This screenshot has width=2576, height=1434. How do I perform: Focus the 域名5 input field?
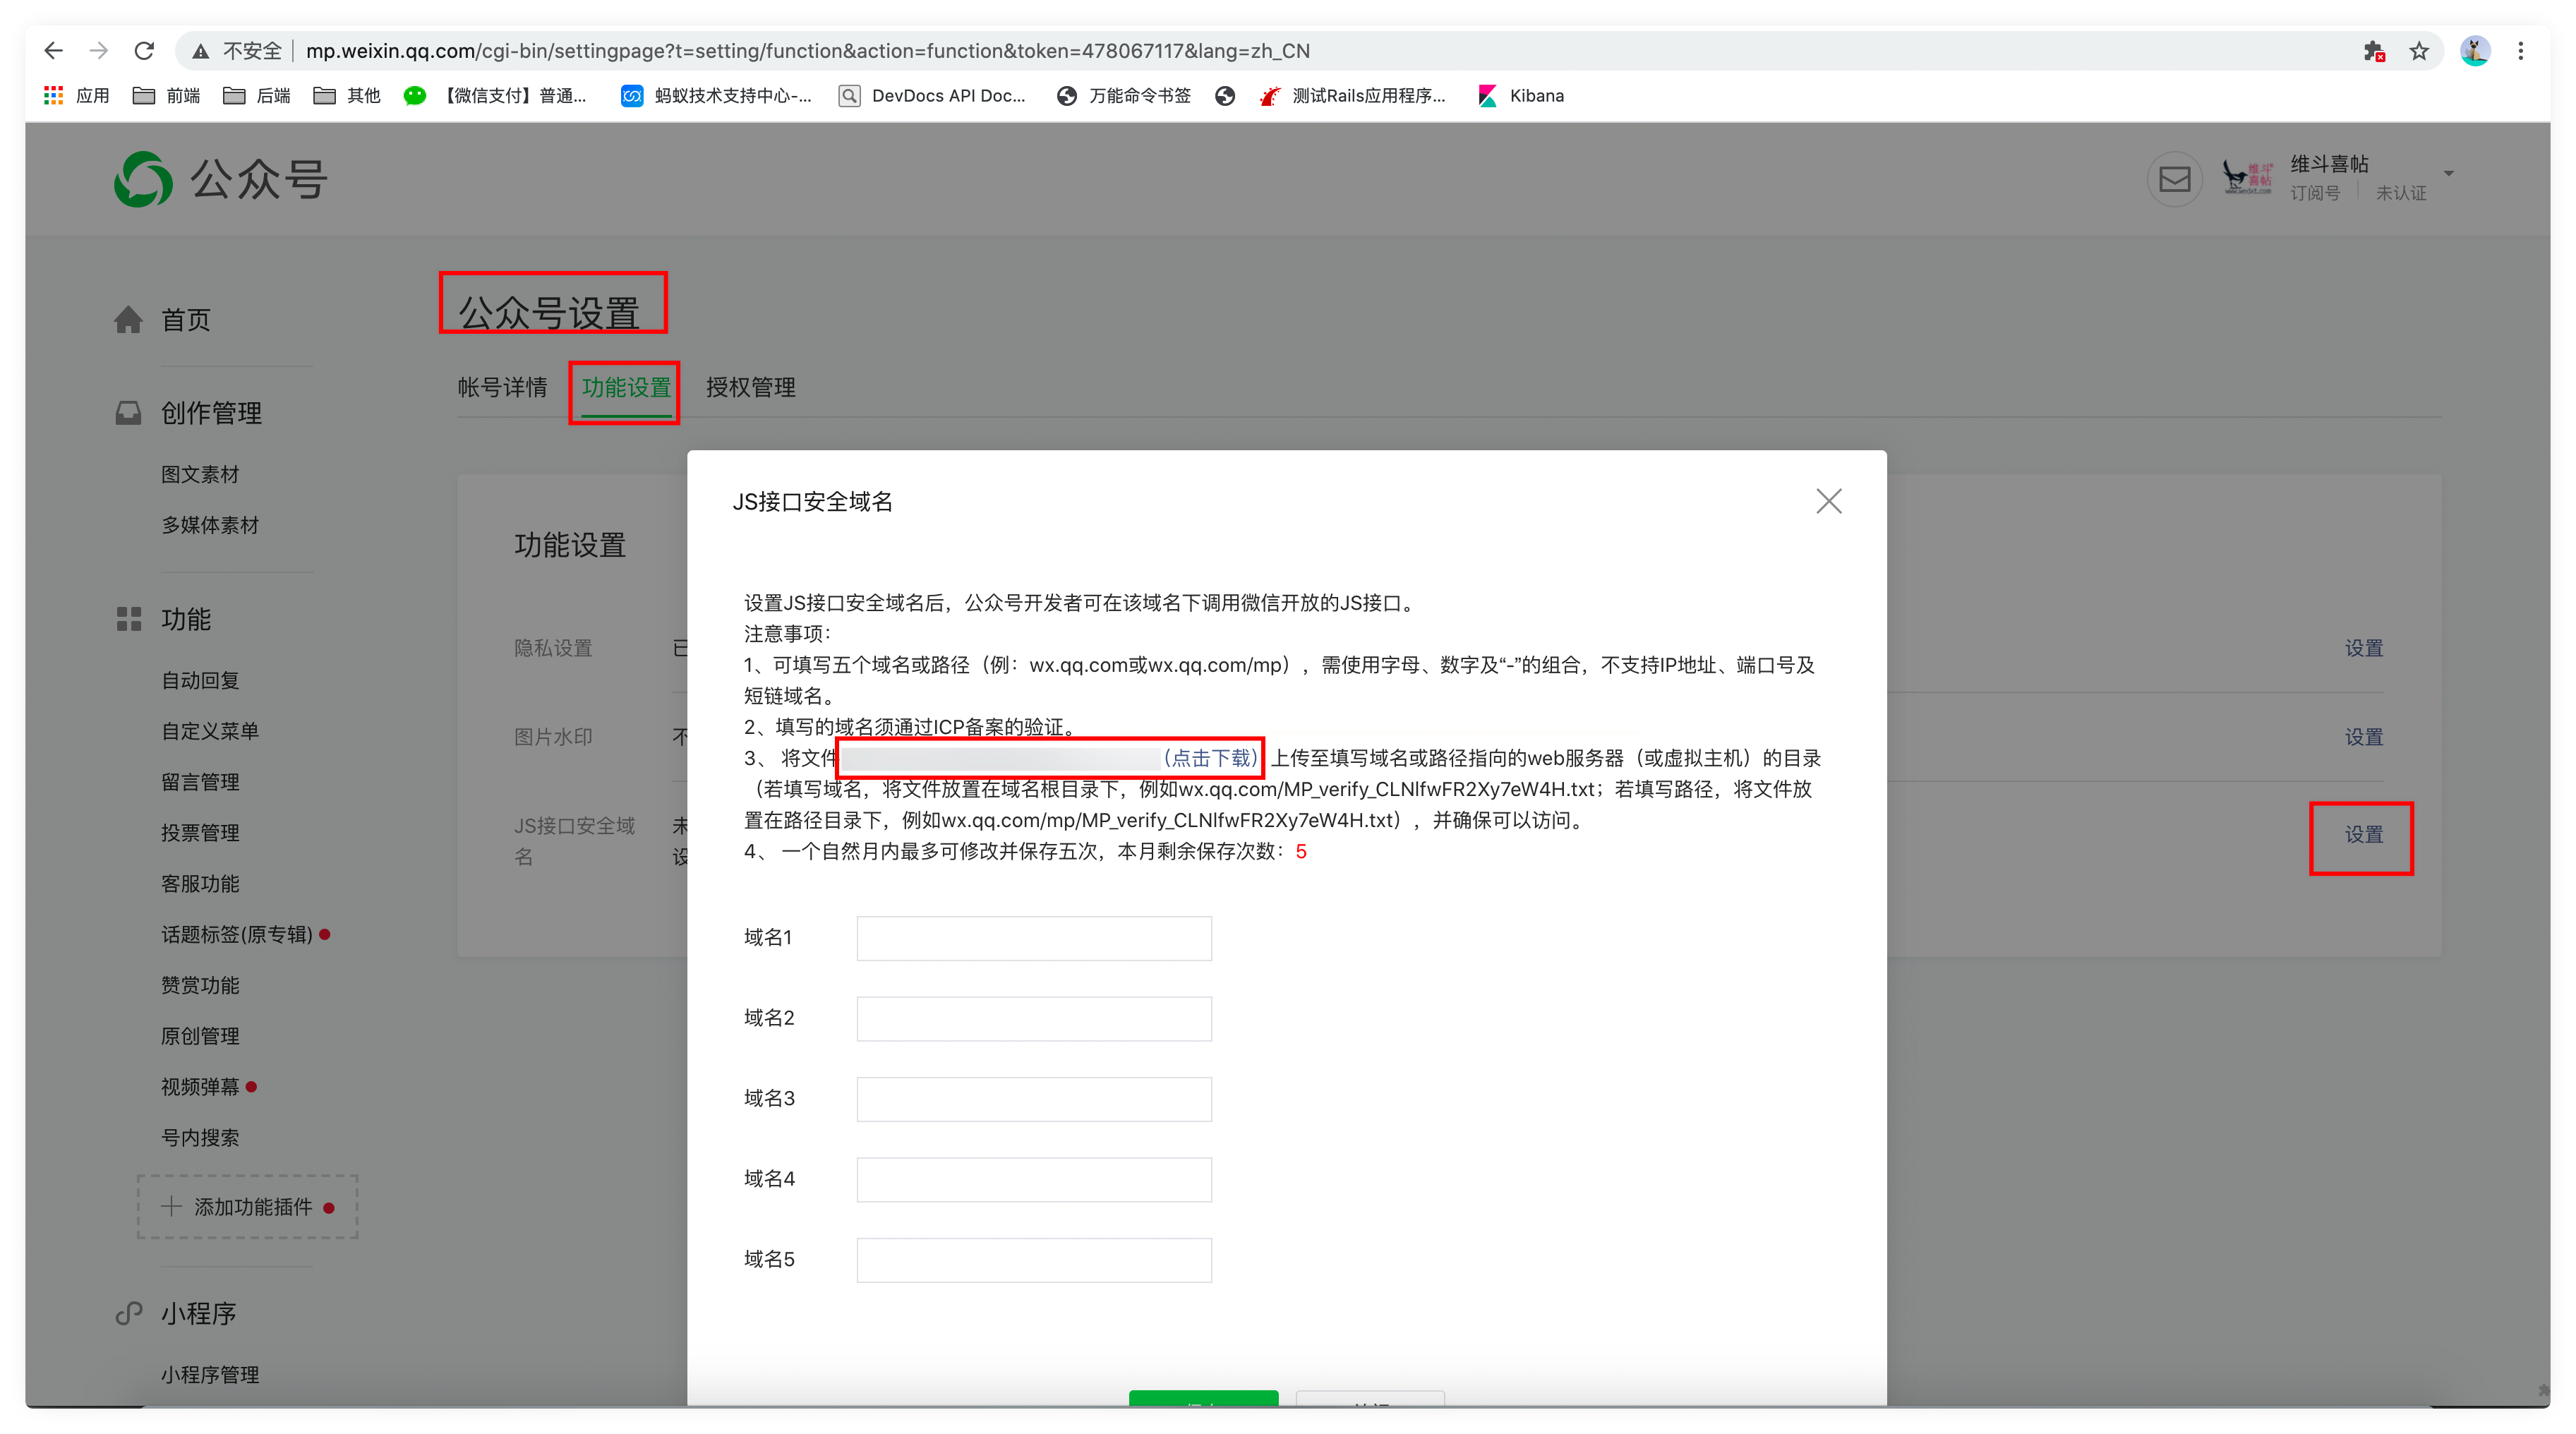(x=1034, y=1260)
